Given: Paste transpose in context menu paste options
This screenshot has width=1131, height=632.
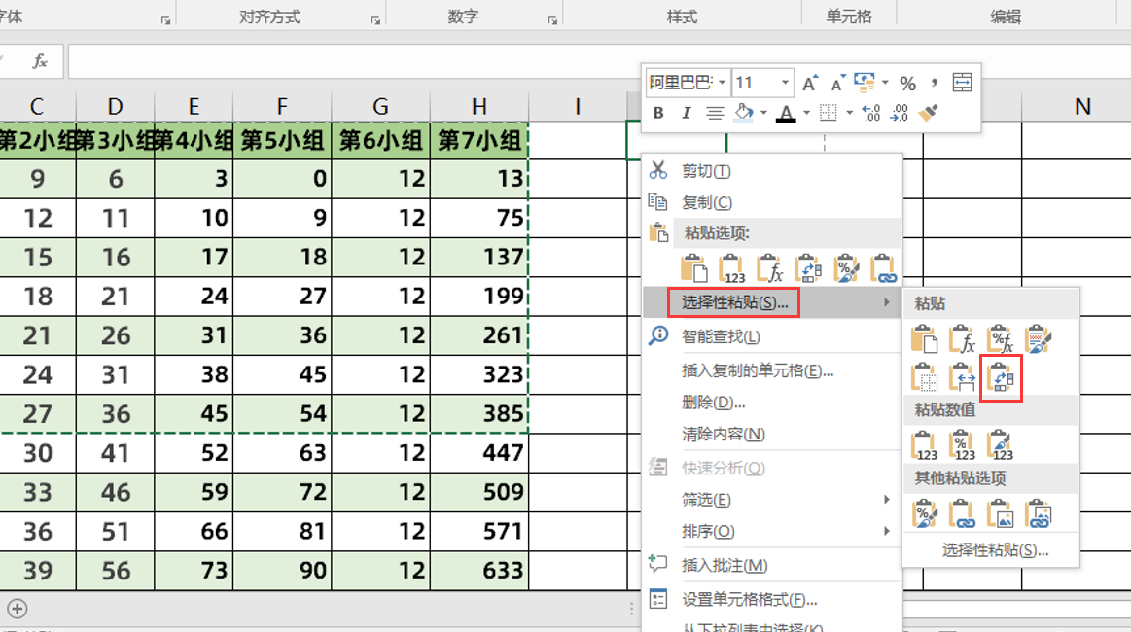Looking at the screenshot, I should [x=808, y=268].
